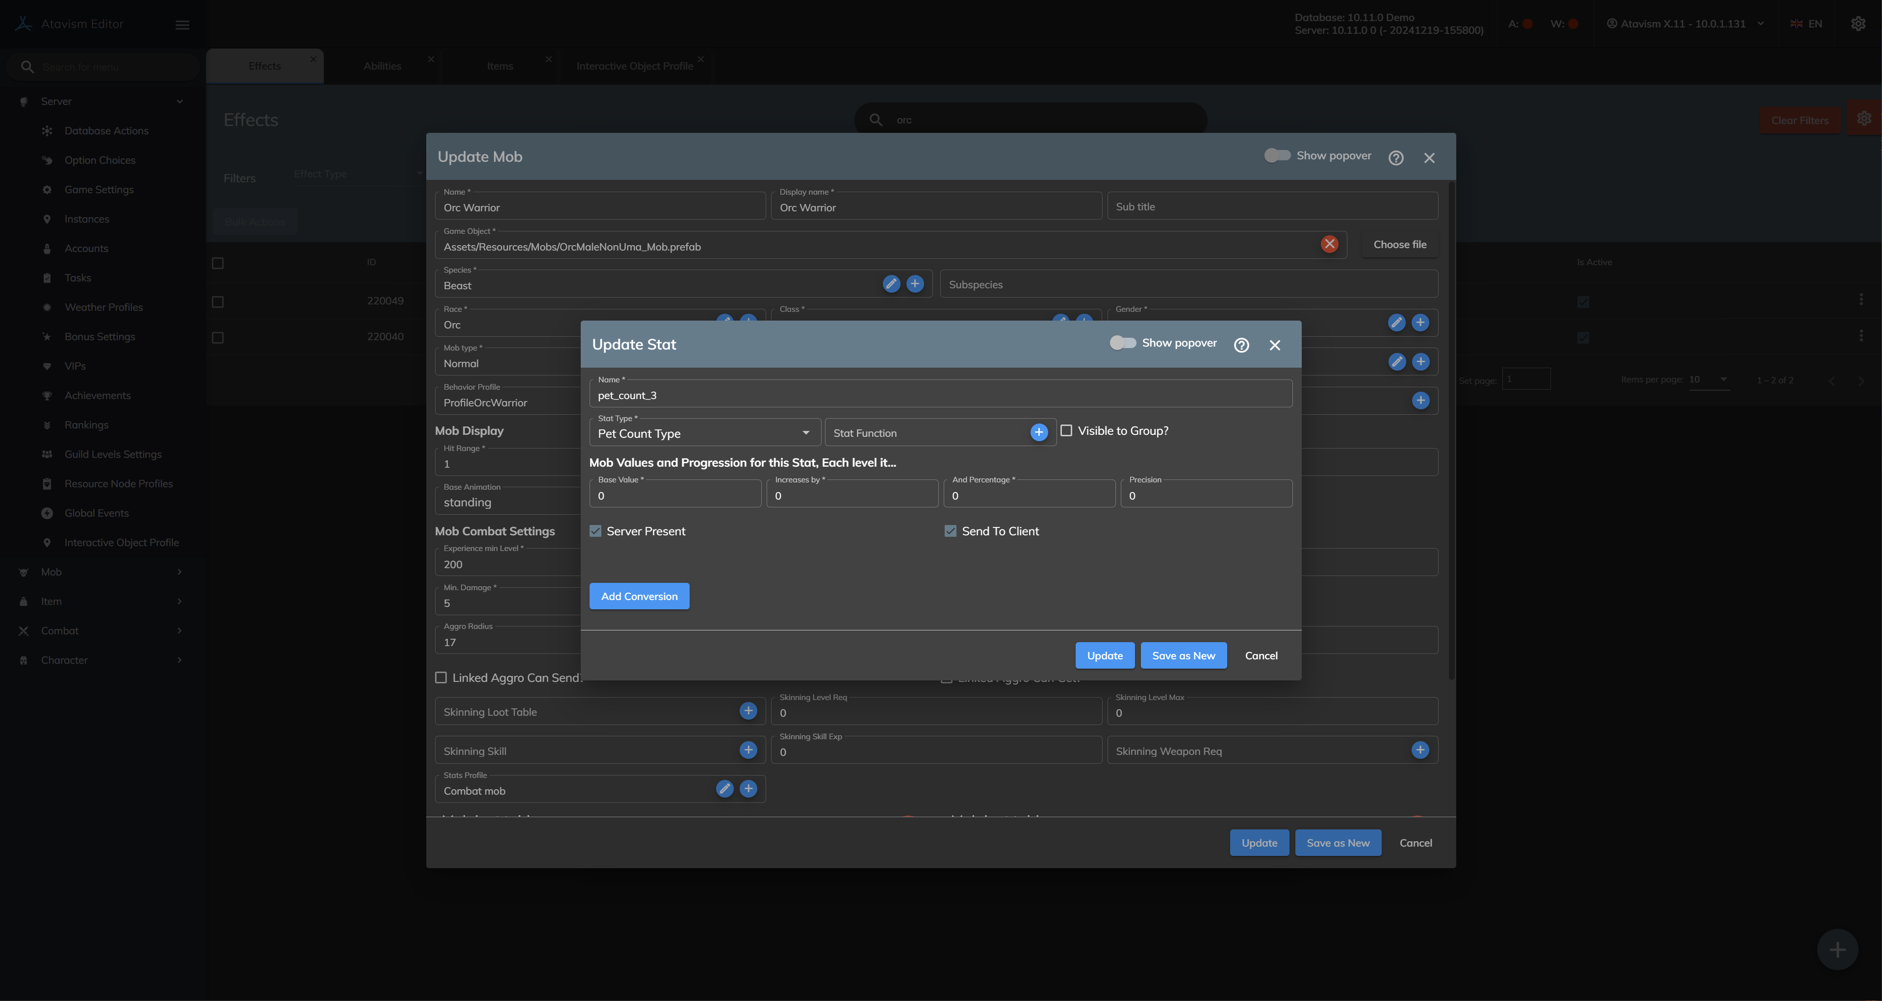This screenshot has height=1001, width=1882.
Task: Click Save as New in Update Stat
Action: pos(1183,655)
